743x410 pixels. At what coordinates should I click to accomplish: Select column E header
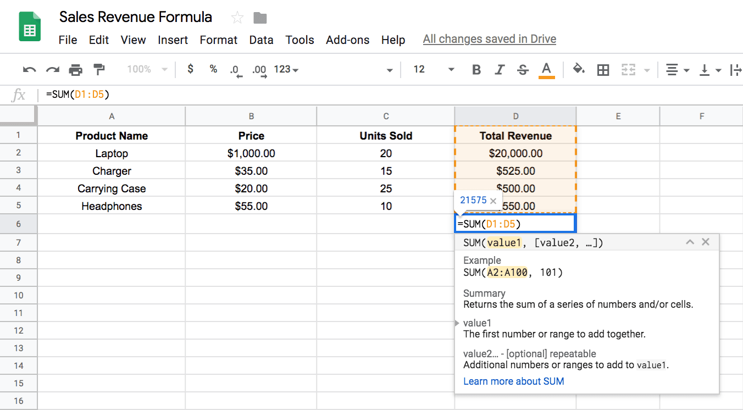point(618,116)
